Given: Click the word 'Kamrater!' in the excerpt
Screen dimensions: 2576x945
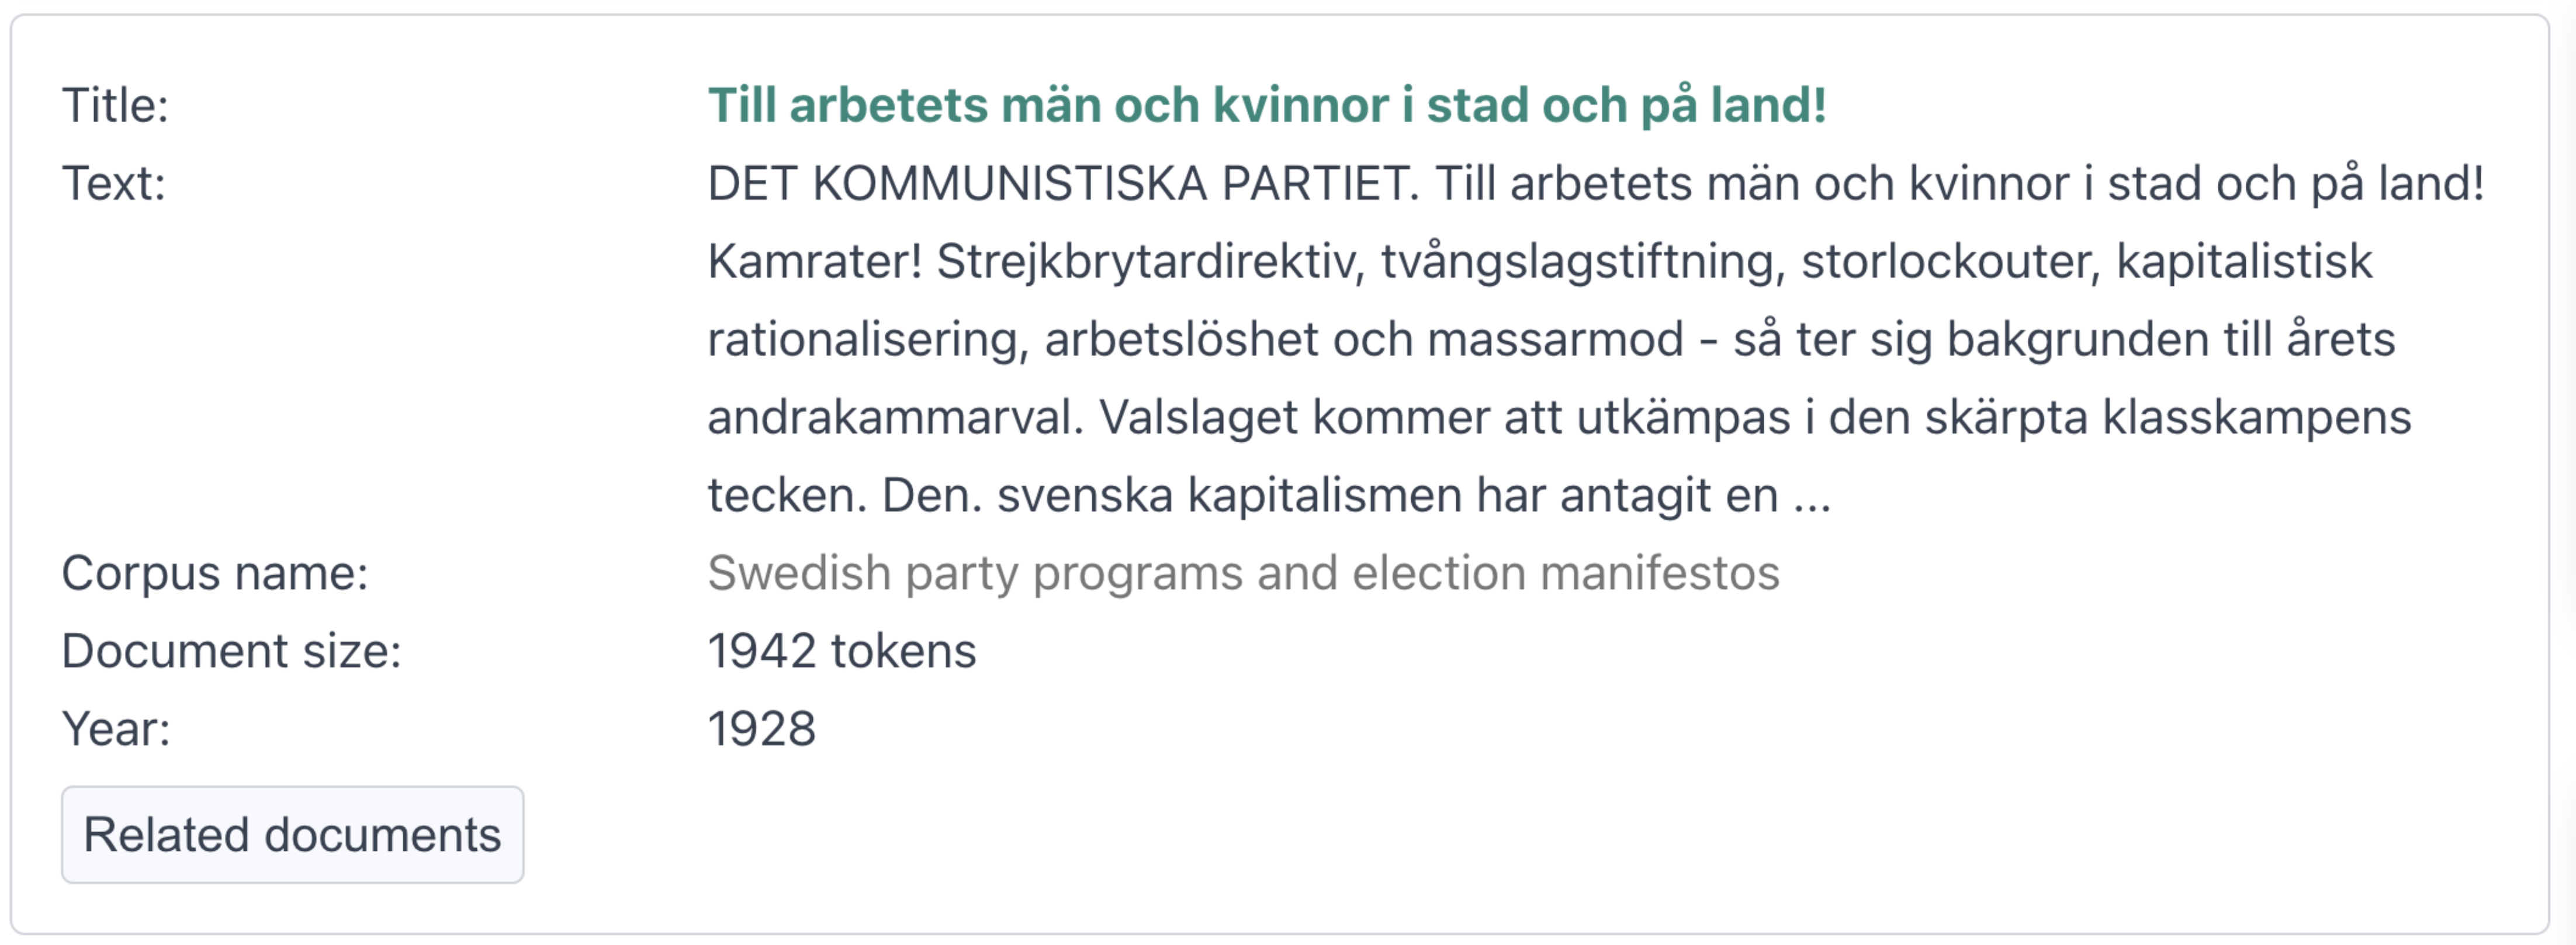Looking at the screenshot, I should pyautogui.click(x=814, y=261).
